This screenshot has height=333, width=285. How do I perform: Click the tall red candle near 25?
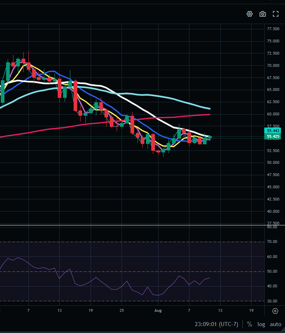(x=132, y=124)
